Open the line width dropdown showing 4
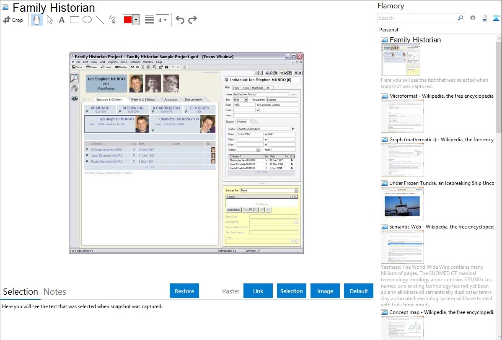Screen dimensions: 502x340 click(x=162, y=20)
